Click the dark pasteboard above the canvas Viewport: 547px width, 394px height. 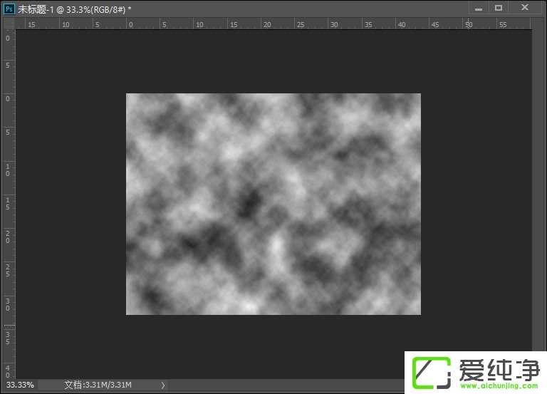click(x=273, y=61)
